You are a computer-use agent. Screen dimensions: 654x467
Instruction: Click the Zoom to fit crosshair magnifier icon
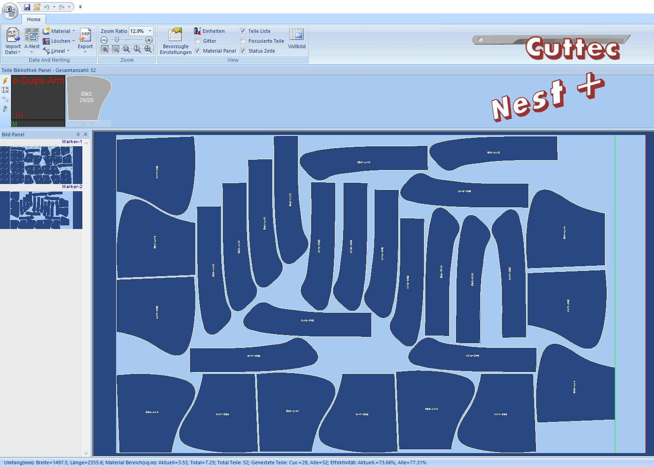pyautogui.click(x=148, y=49)
